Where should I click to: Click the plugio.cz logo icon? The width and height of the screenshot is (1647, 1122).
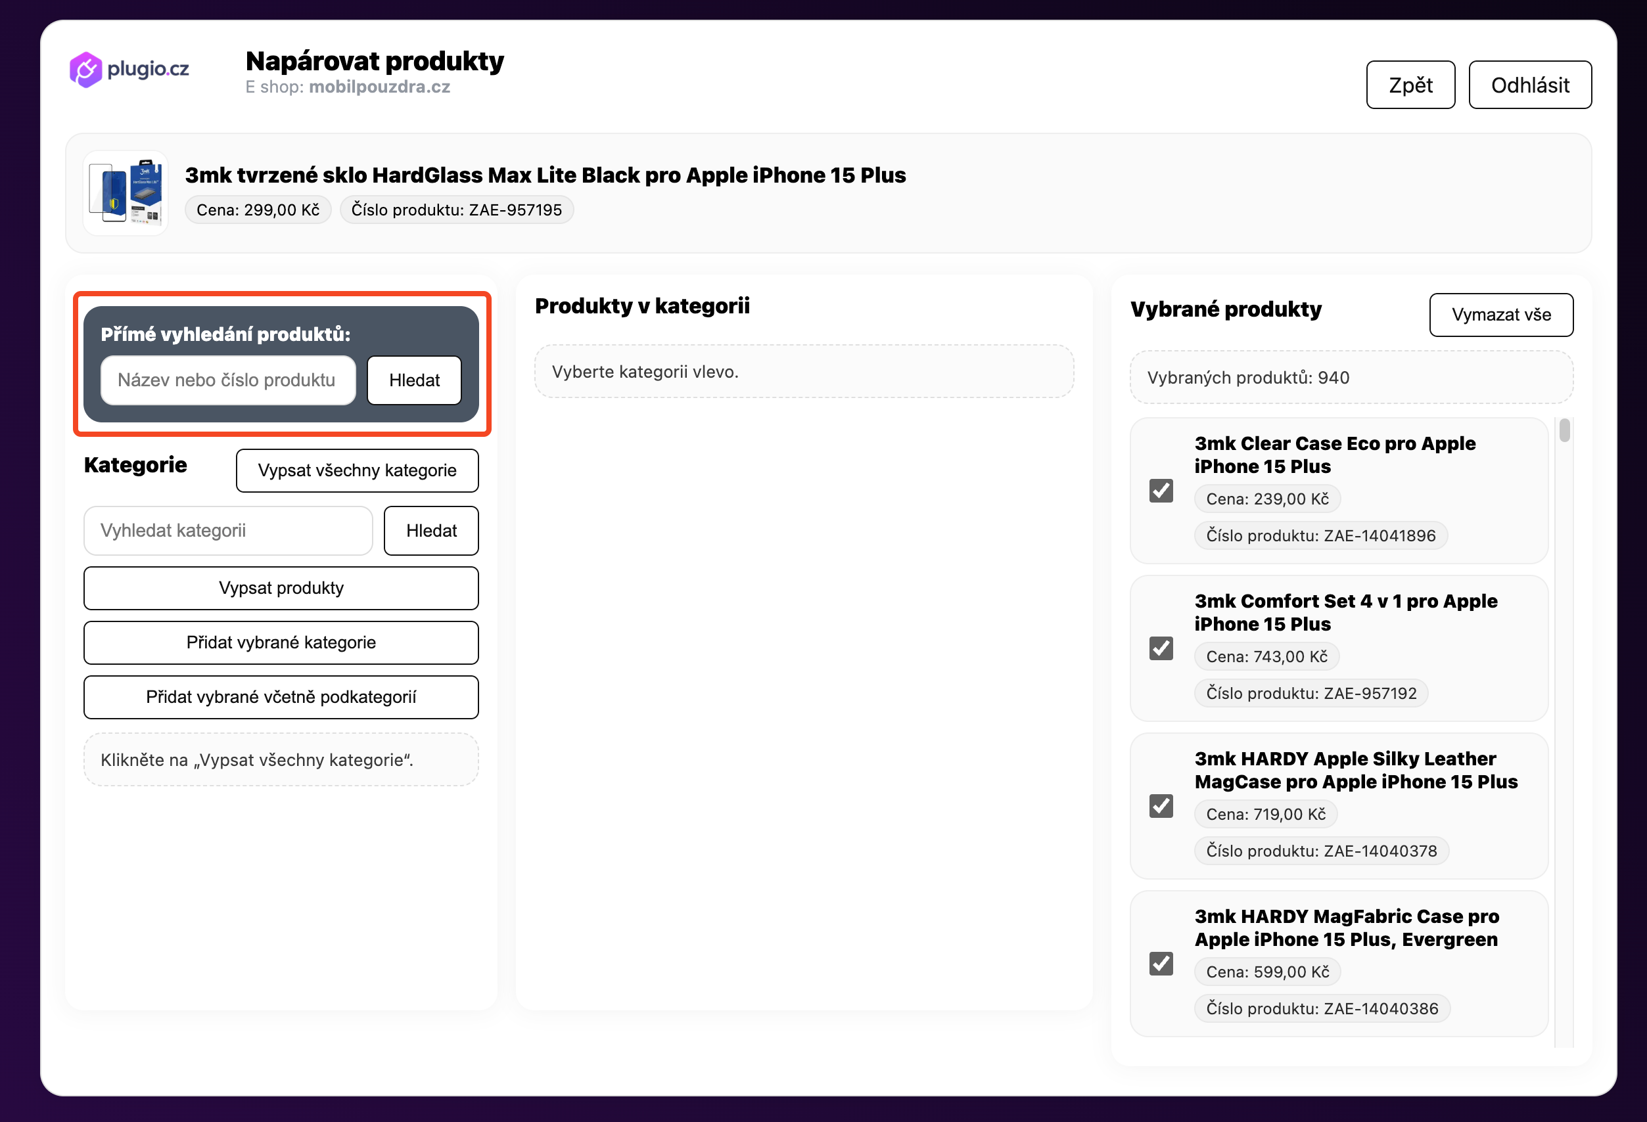[85, 70]
